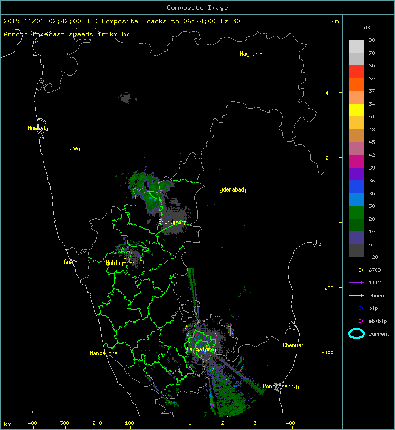This screenshot has height=430, width=395.
Task: Click the 111V legend label
Action: (375, 283)
